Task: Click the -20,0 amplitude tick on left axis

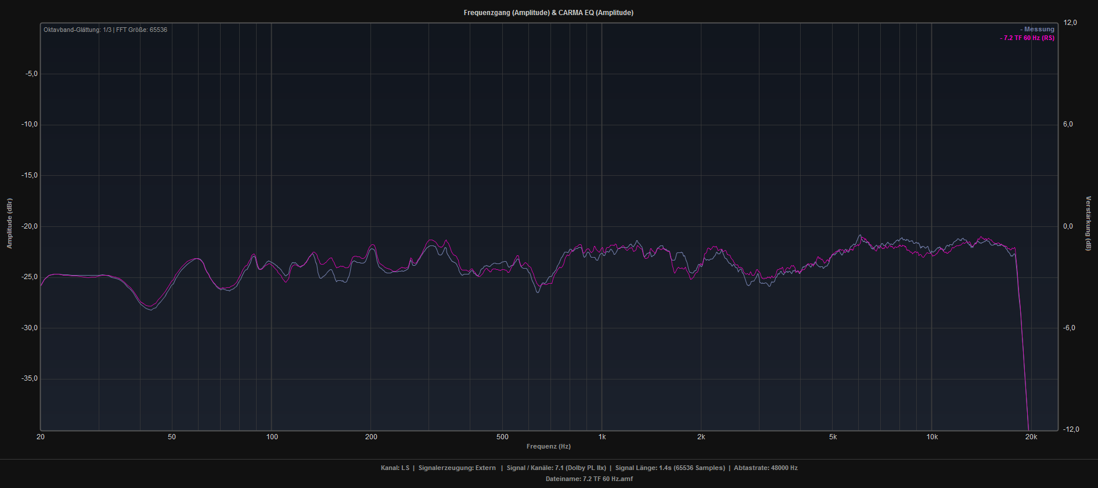Action: pyautogui.click(x=30, y=226)
